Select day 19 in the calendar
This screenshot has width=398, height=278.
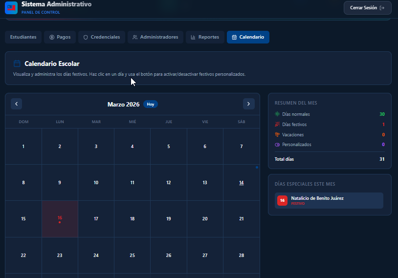coord(169,219)
